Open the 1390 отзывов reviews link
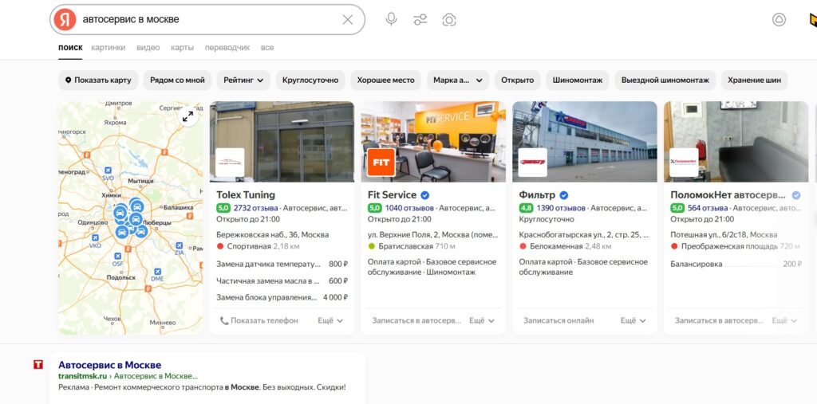Image resolution: width=817 pixels, height=404 pixels. point(561,208)
